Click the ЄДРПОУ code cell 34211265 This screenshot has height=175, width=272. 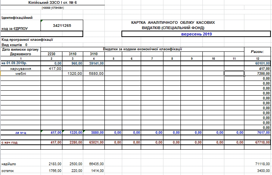tap(62, 26)
